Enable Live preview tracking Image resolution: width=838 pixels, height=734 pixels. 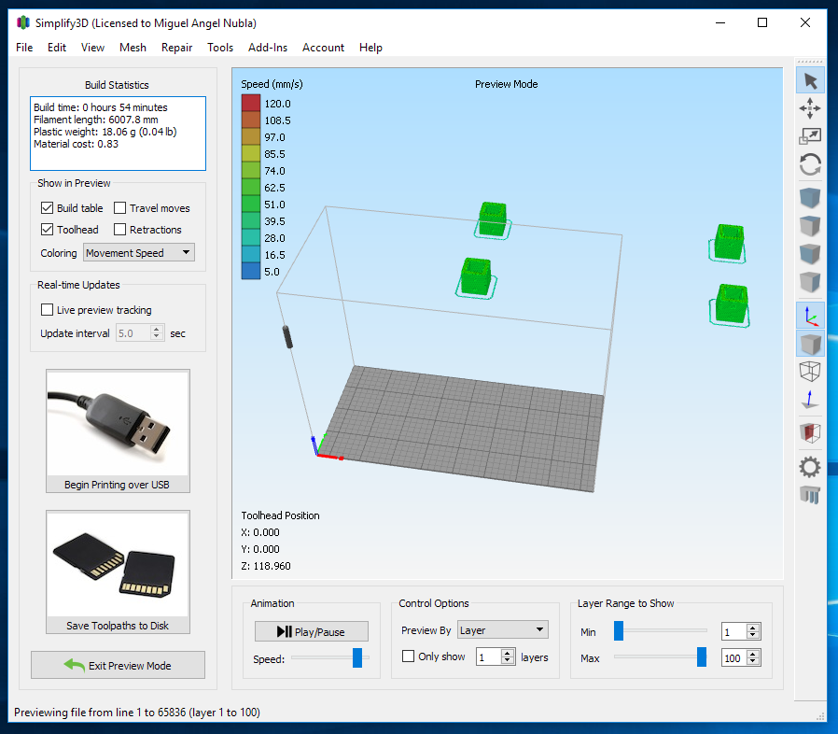[x=47, y=310]
